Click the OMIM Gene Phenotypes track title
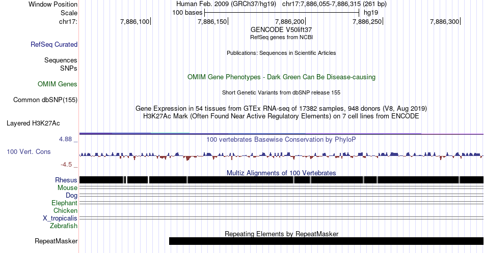Viewport: 484px width, 253px height. (x=281, y=77)
